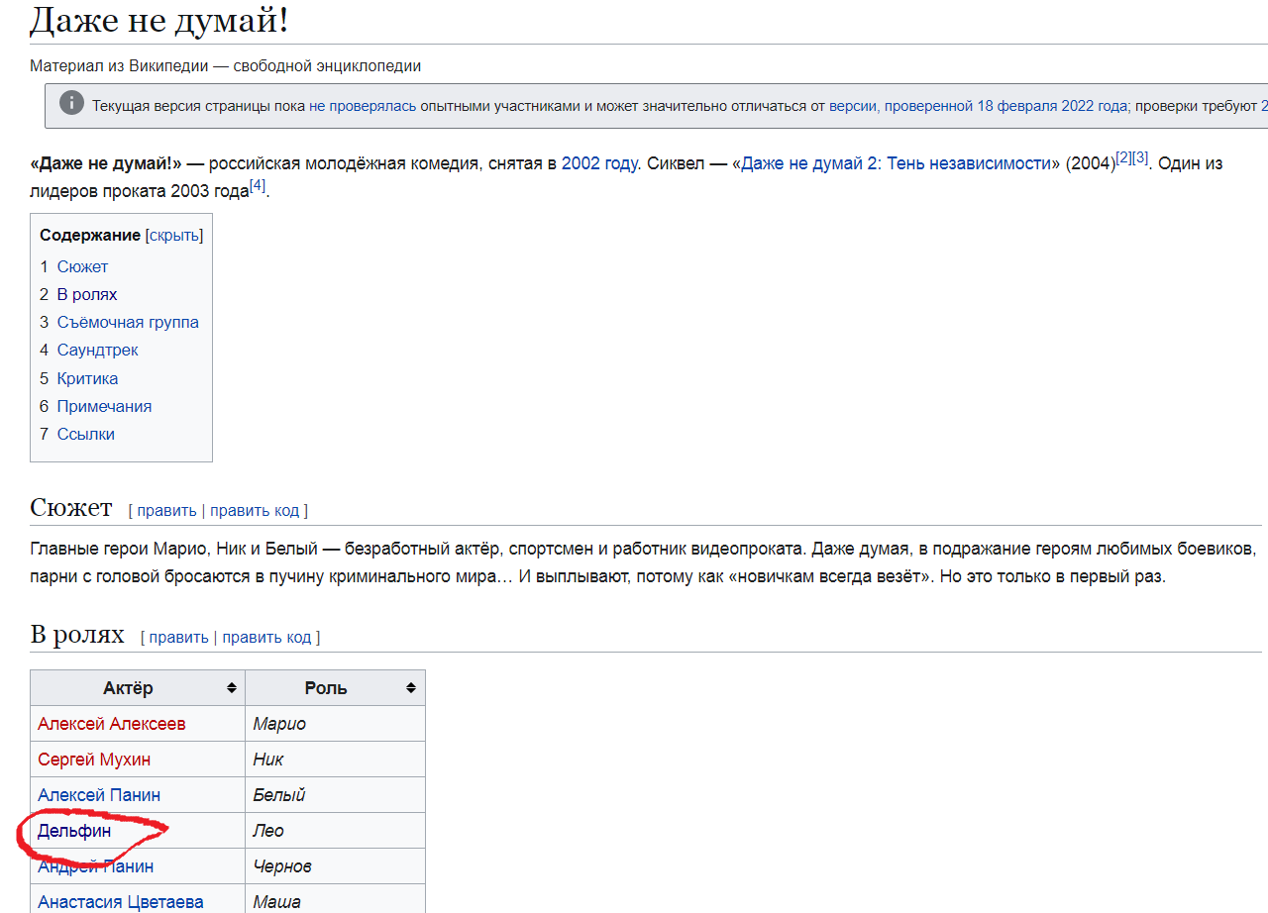Go to Съёмочная группа contents entry

pos(128,322)
